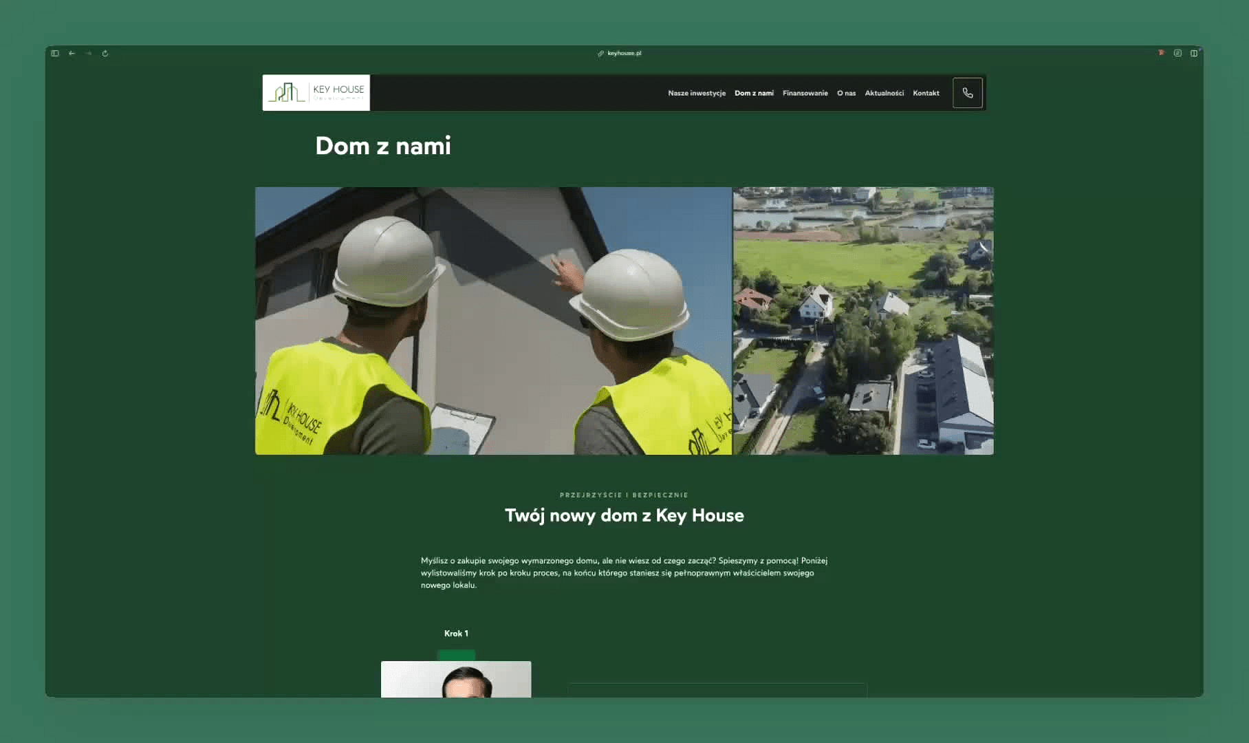Open the O nas page
This screenshot has height=743, width=1249.
846,93
